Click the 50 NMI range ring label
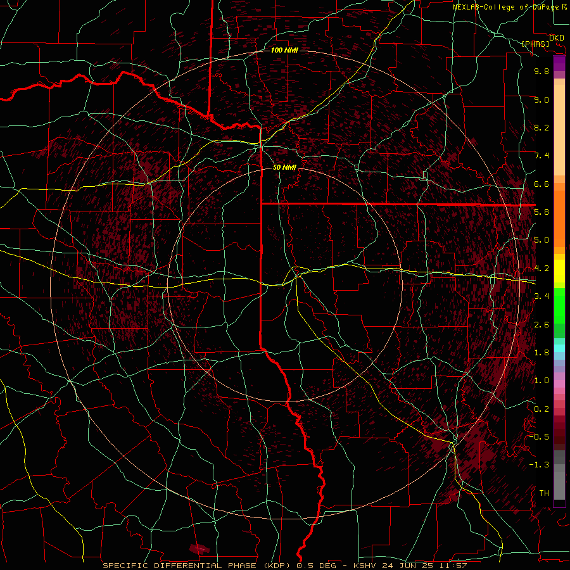The height and width of the screenshot is (570, 570). [x=284, y=168]
